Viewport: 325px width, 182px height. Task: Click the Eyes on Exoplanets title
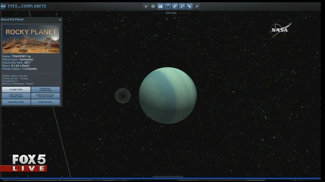point(27,6)
